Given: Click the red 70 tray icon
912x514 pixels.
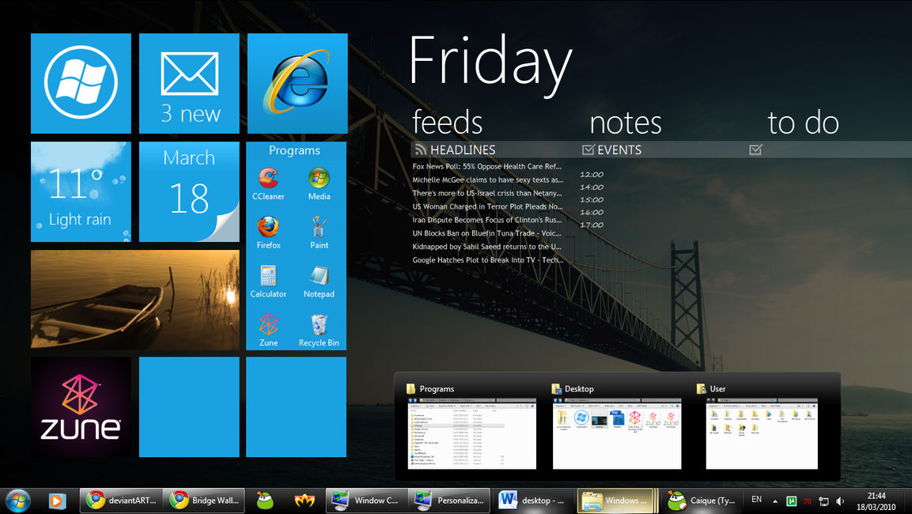Looking at the screenshot, I should [808, 501].
